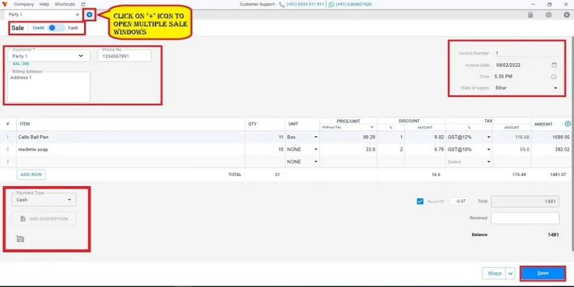574x287 pixels.
Task: Maximize the application window
Action: click(550, 5)
